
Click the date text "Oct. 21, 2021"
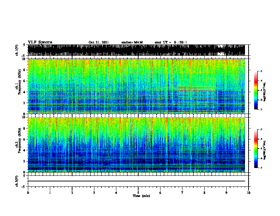[x=99, y=42]
